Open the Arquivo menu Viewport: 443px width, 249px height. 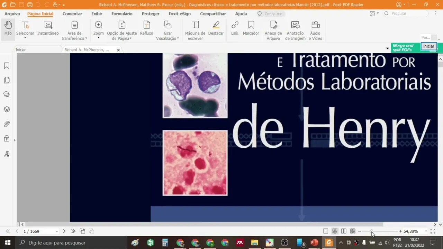[x=12, y=14]
